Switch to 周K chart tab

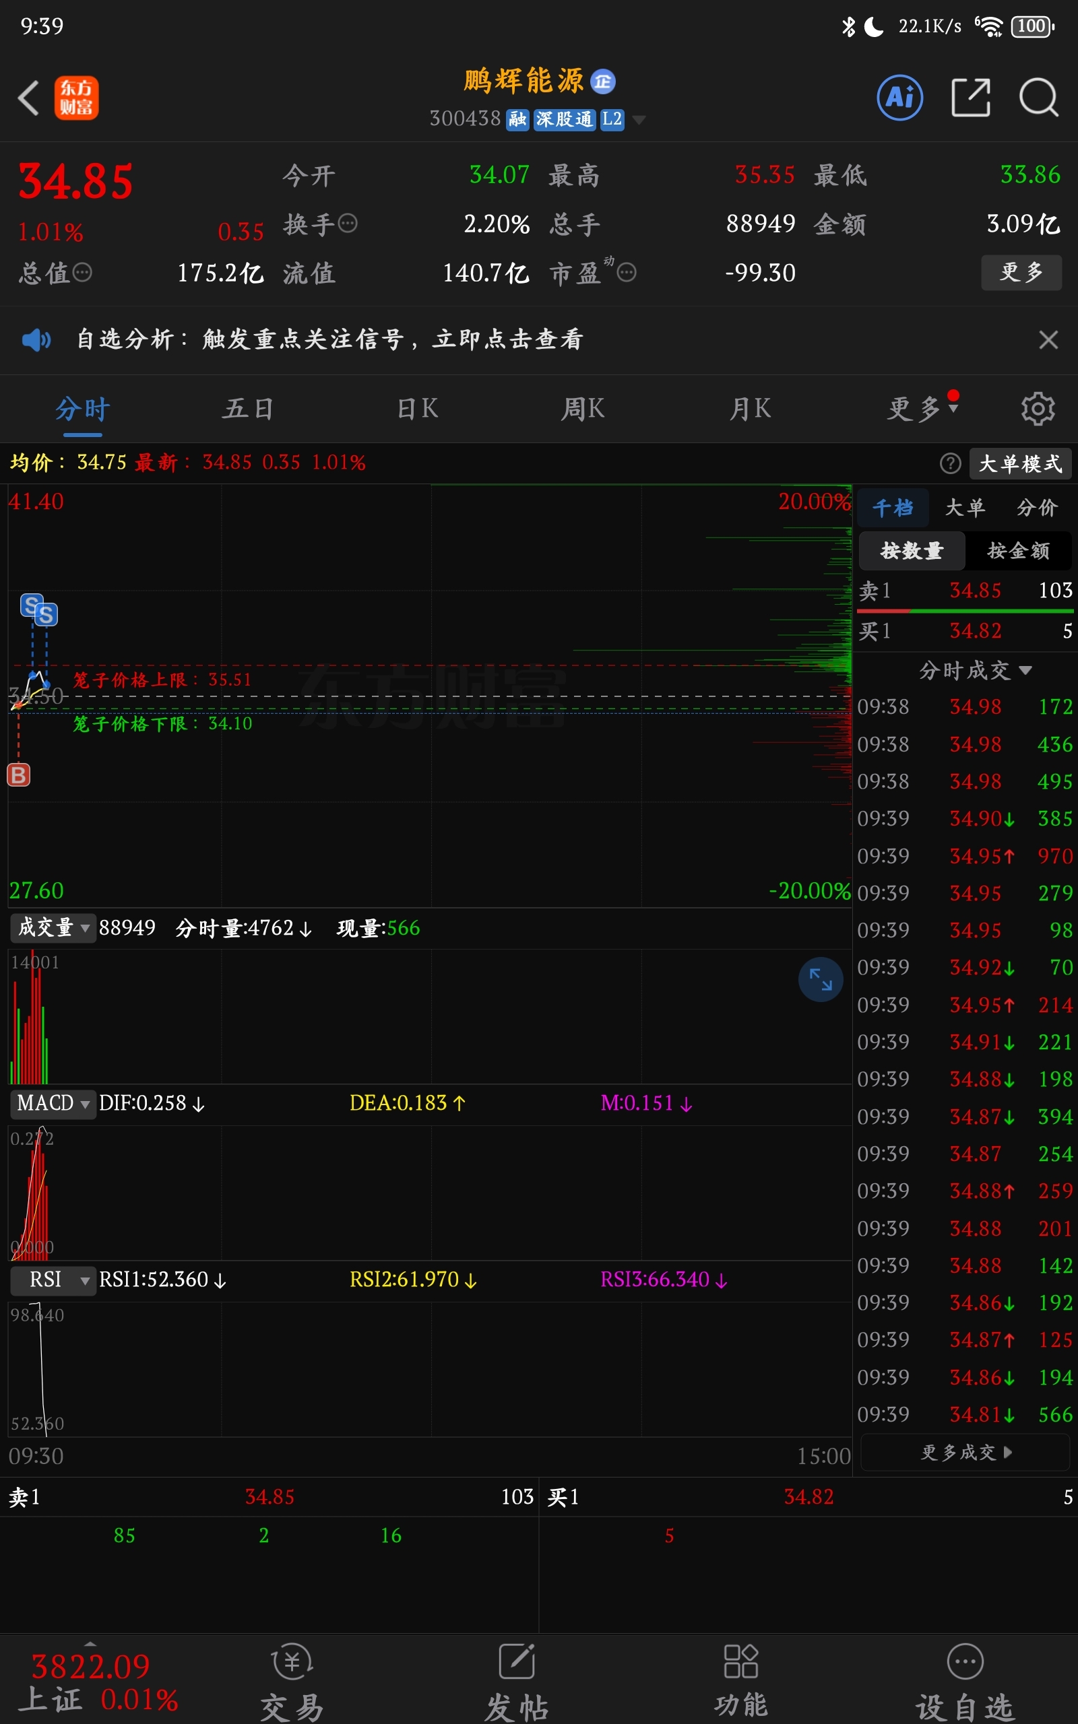coord(583,409)
